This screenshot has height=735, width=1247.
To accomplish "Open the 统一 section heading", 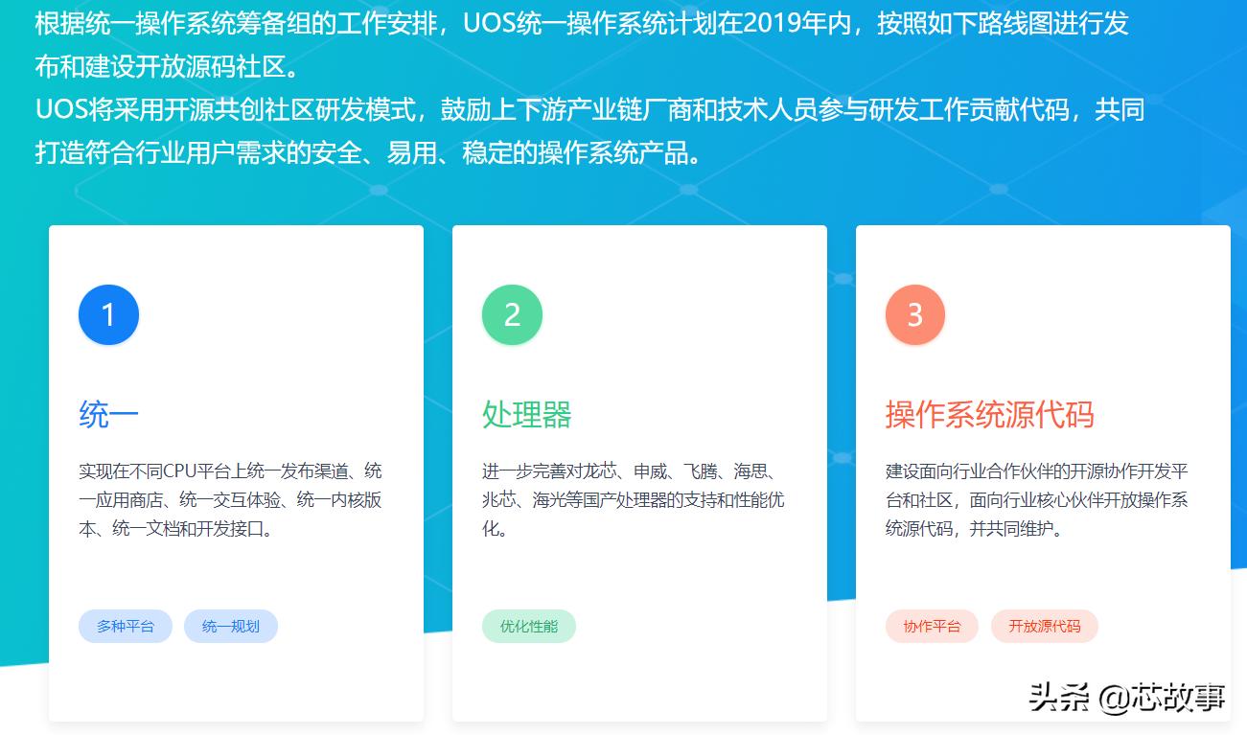I will pos(108,414).
